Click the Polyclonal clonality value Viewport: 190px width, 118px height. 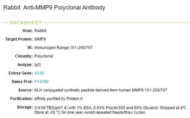coord(44,56)
